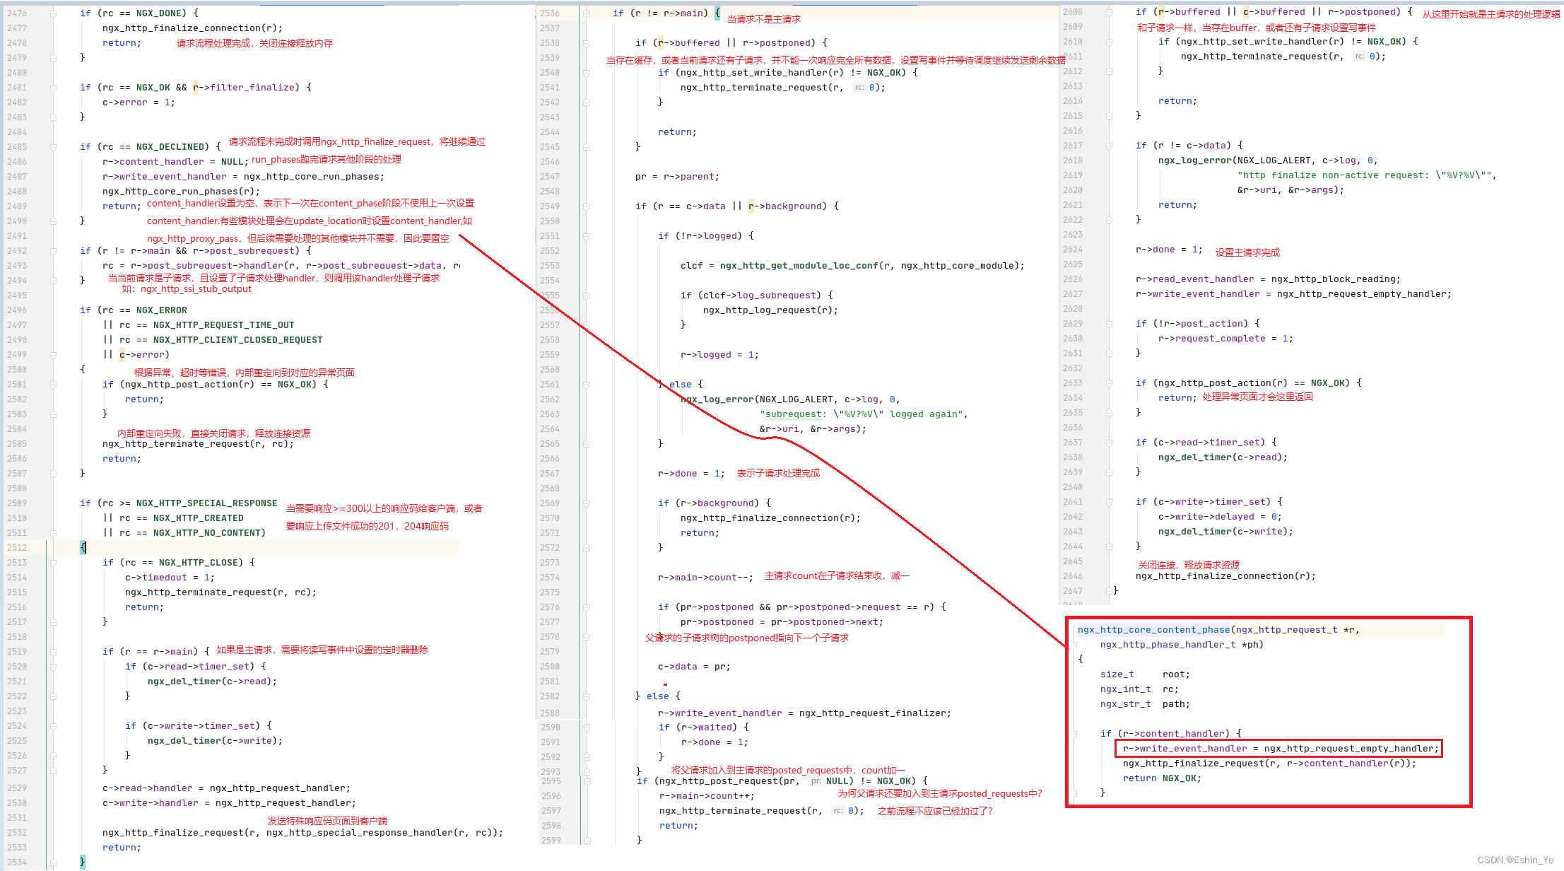Collapse the fold marker on line 2476
The height and width of the screenshot is (871, 1564).
pos(54,13)
